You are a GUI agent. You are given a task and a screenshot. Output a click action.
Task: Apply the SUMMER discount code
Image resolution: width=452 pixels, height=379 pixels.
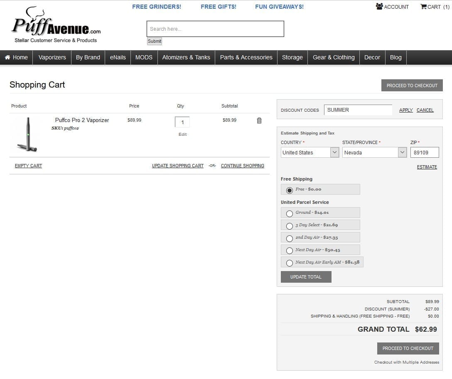(x=405, y=110)
